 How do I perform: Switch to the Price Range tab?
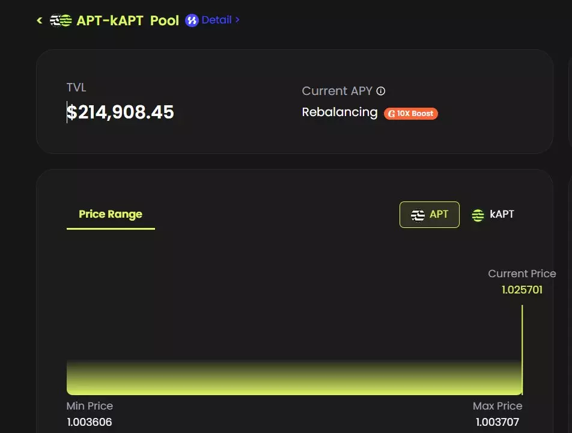[111, 215]
